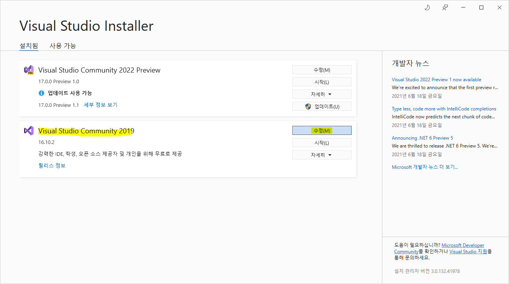Minimize the Visual Studio Installer window
509x284 pixels.
[x=463, y=7]
